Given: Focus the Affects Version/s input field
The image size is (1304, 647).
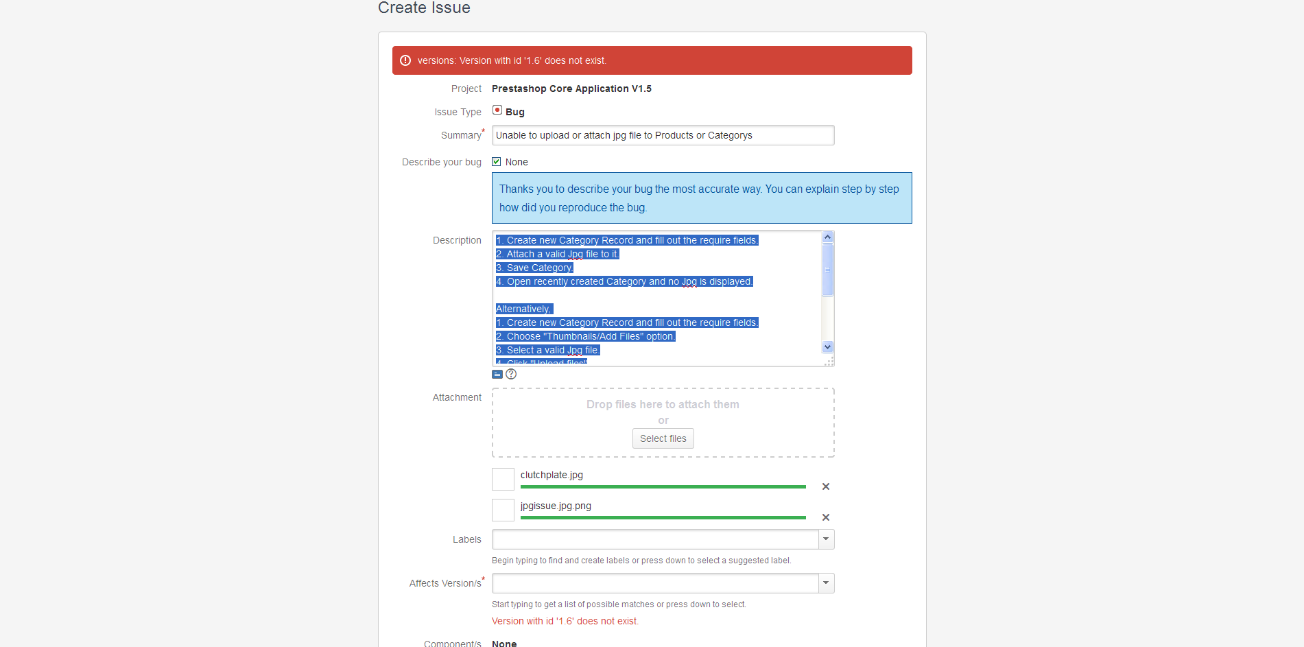Looking at the screenshot, I should tap(655, 583).
